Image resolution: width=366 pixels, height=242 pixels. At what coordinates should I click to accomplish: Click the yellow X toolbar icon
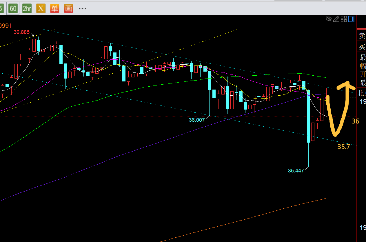coord(41,8)
